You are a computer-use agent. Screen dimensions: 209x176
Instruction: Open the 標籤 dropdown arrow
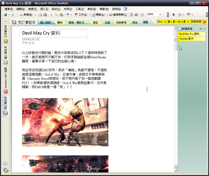point(107,15)
